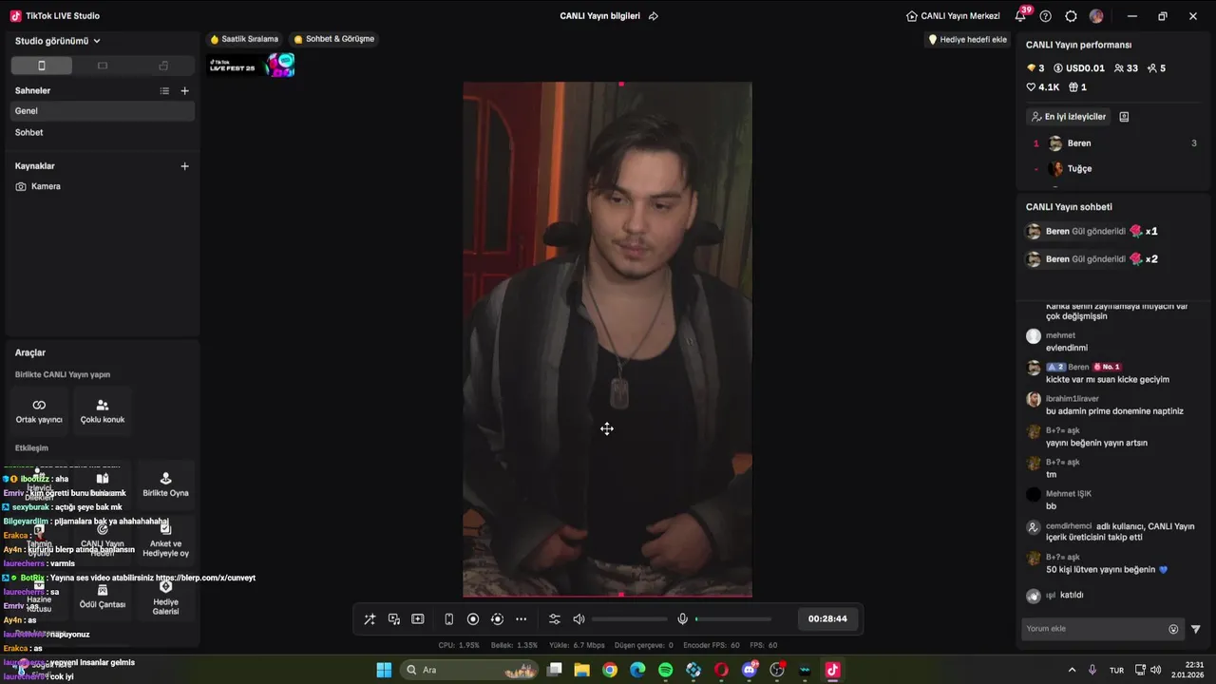Open Çoklu konuk multi-guest tool
The image size is (1216, 684).
coord(103,411)
